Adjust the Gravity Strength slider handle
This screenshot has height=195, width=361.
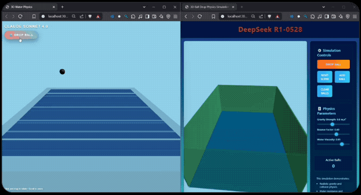[x=332, y=124]
